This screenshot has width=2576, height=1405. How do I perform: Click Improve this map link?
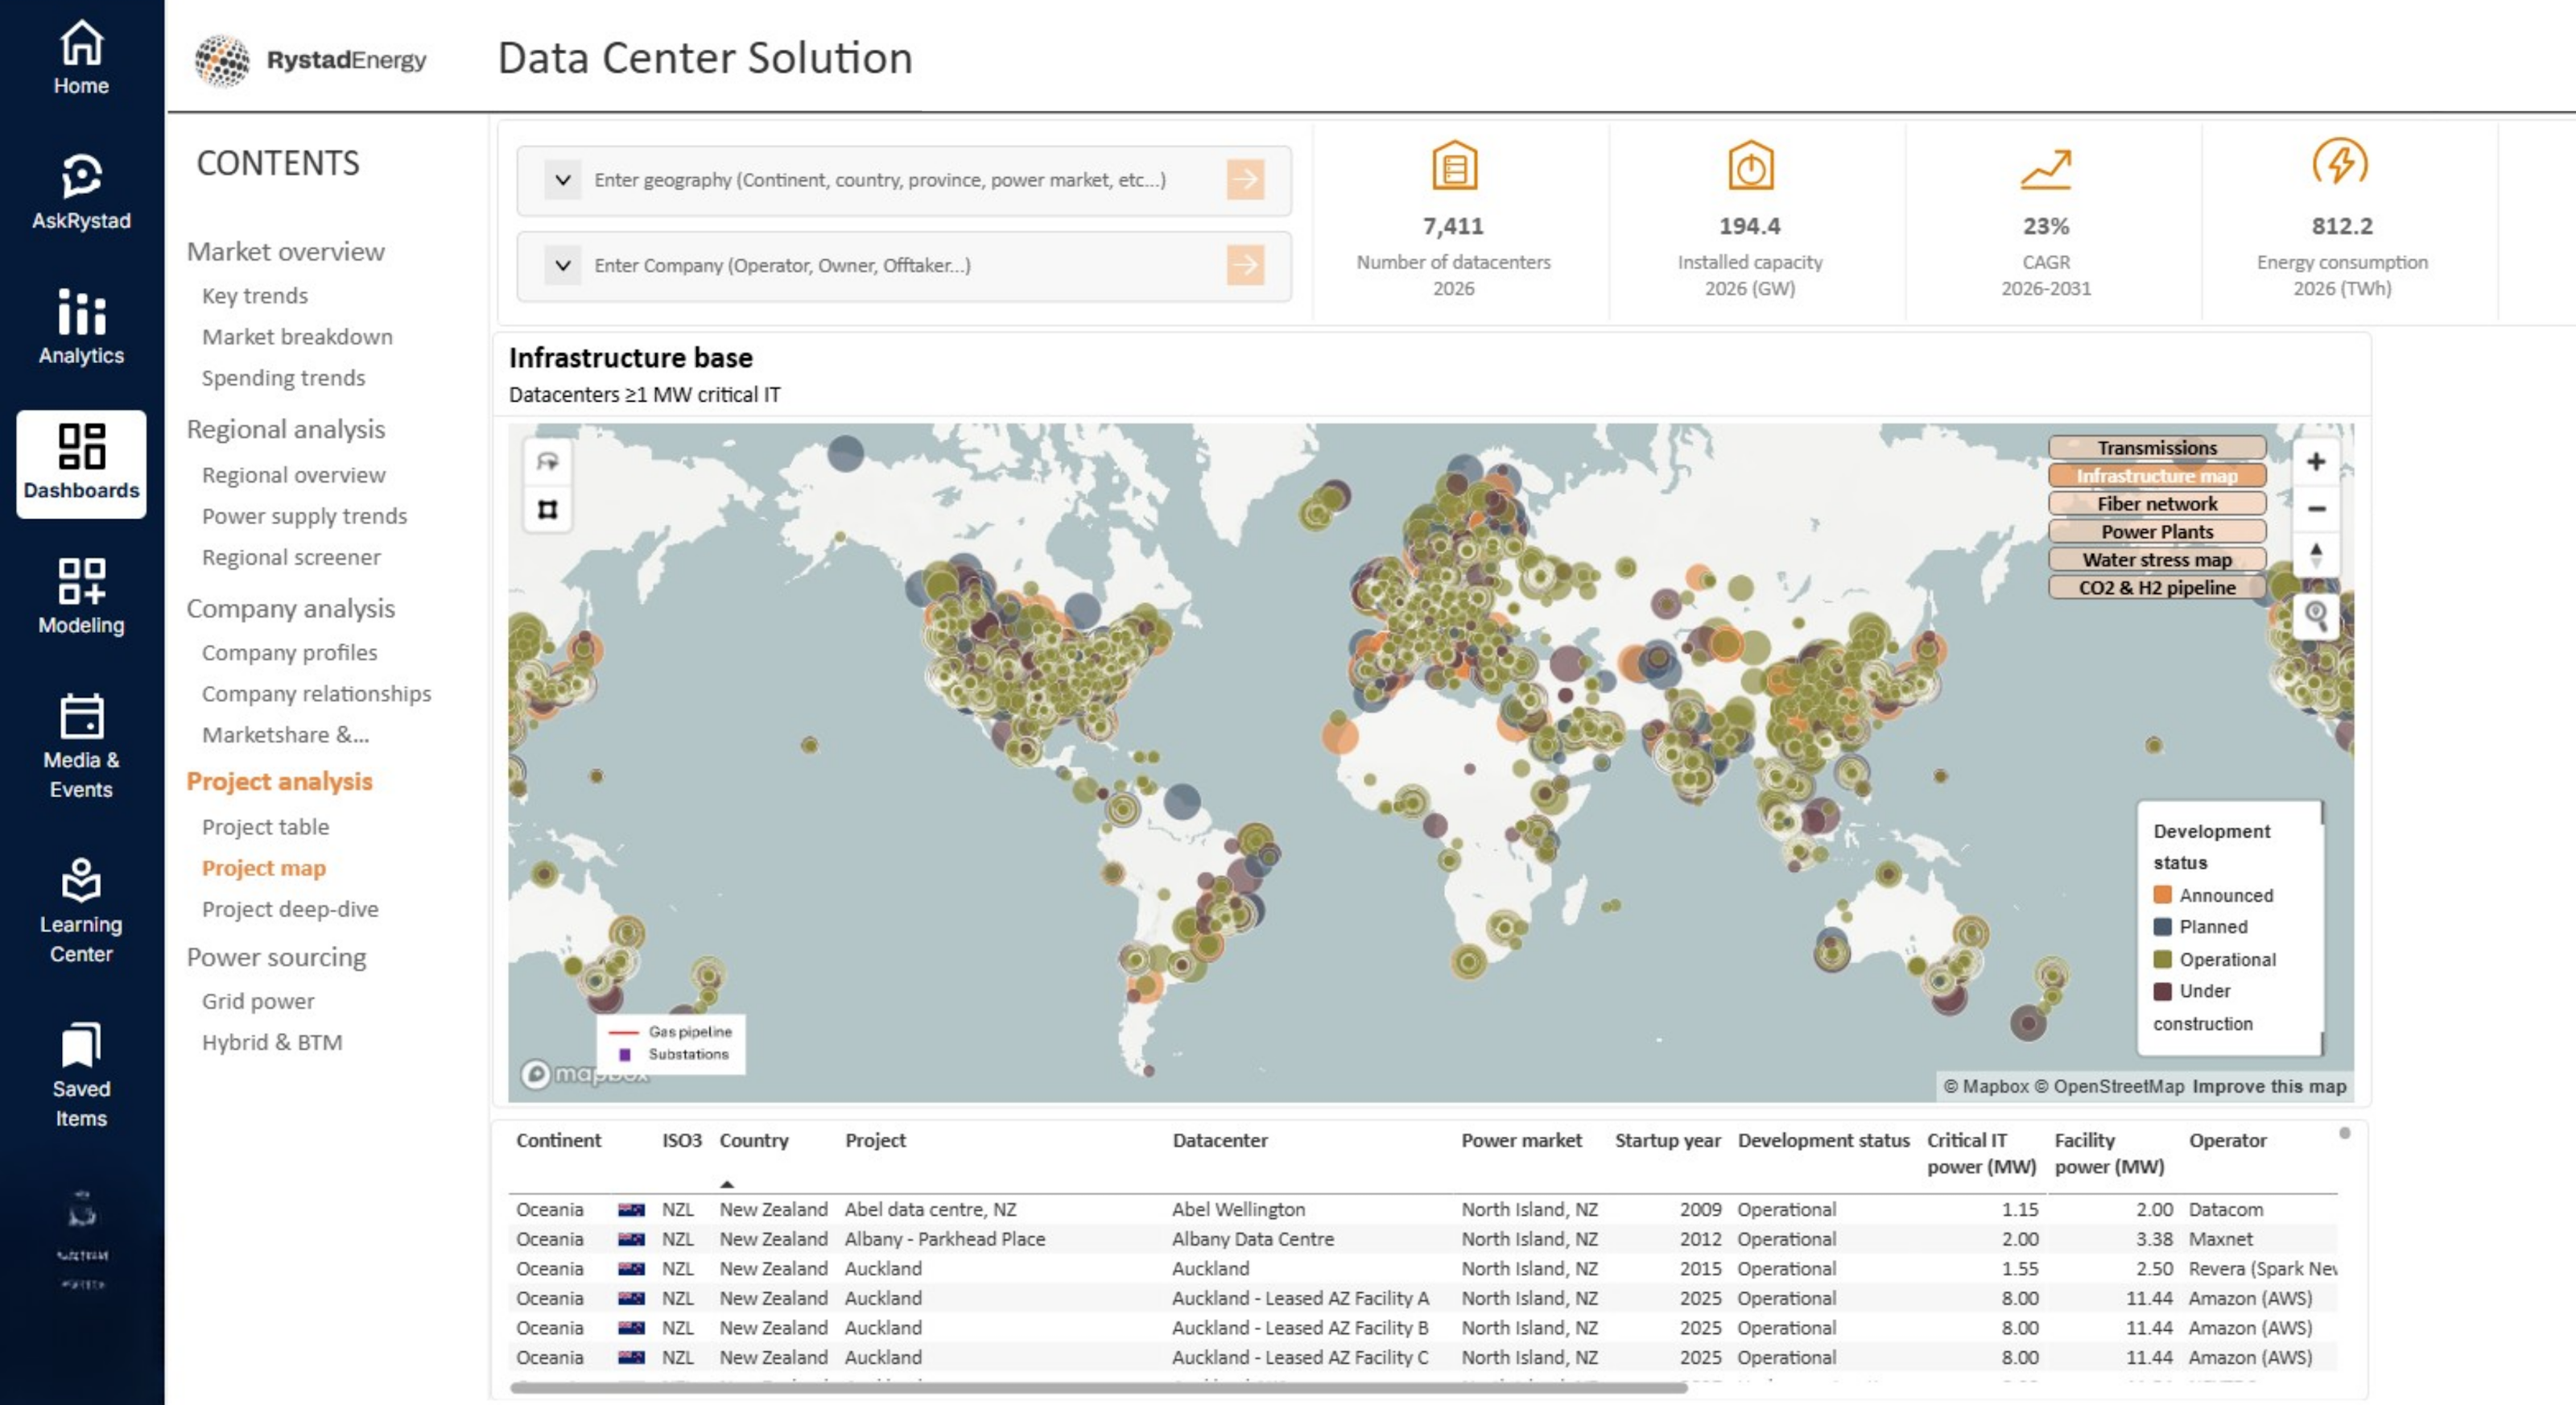(2268, 1086)
